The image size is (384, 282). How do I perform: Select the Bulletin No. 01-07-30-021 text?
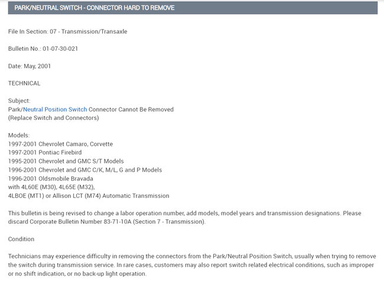coord(43,48)
